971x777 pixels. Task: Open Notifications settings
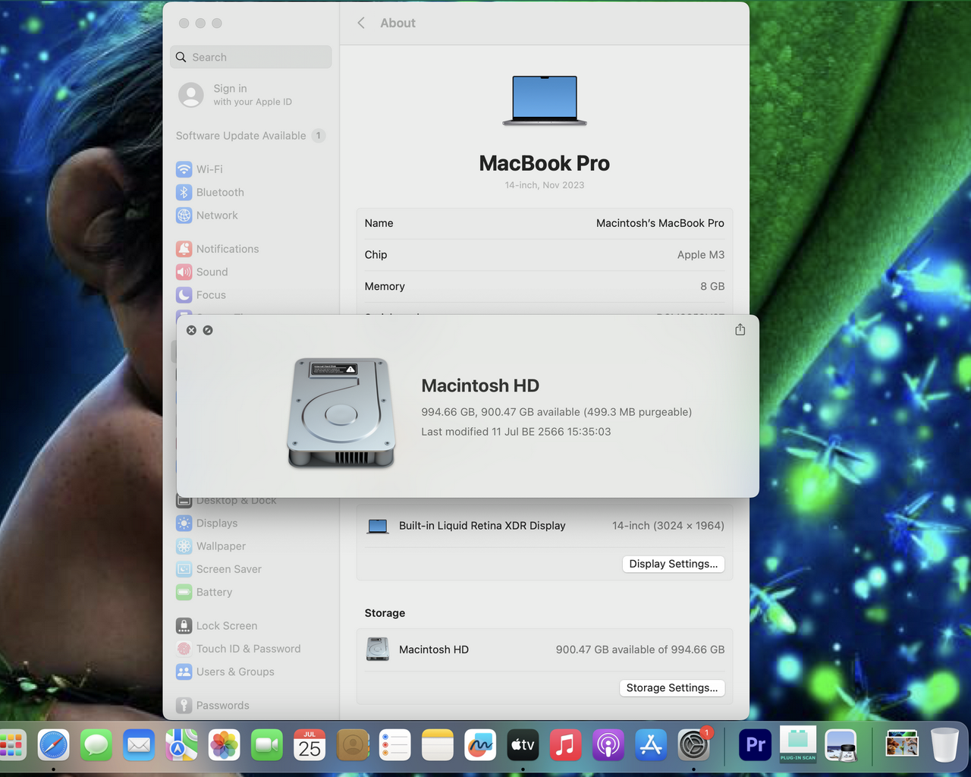pyautogui.click(x=218, y=249)
